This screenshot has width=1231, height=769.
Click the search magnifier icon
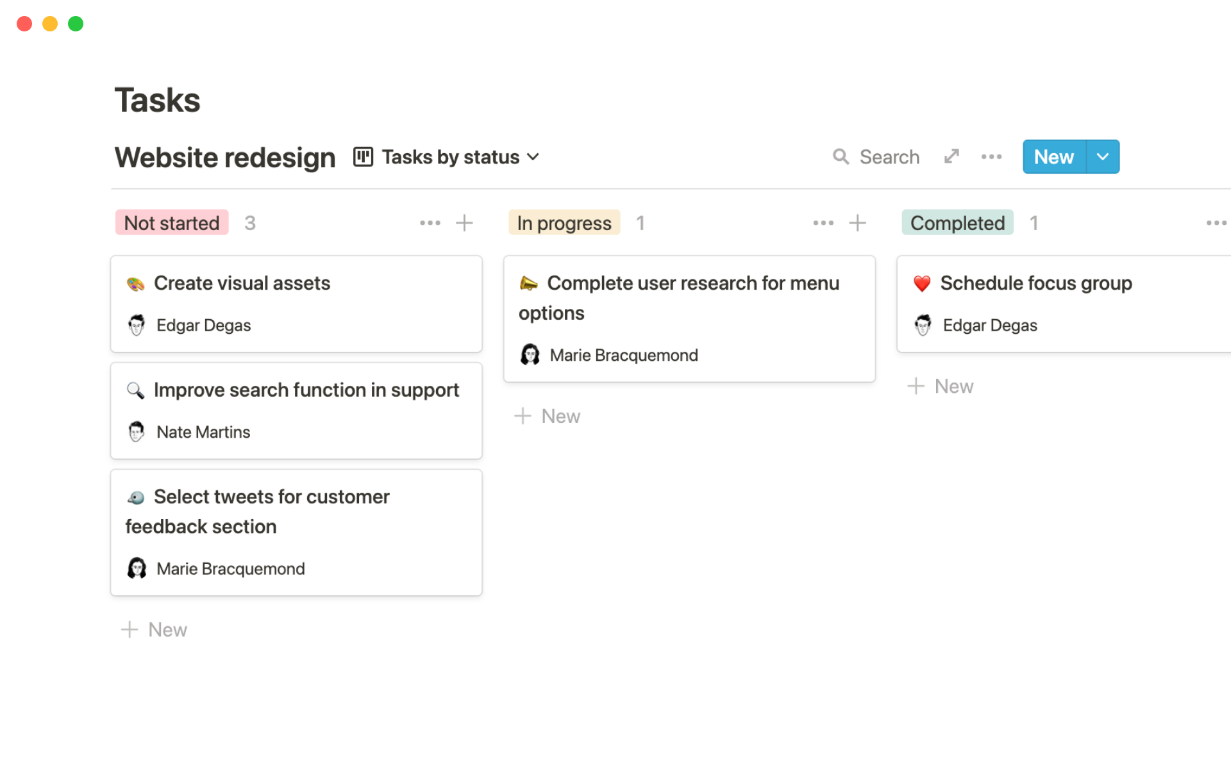(841, 157)
